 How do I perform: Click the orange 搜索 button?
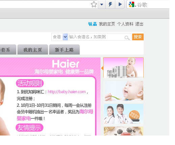138,37
